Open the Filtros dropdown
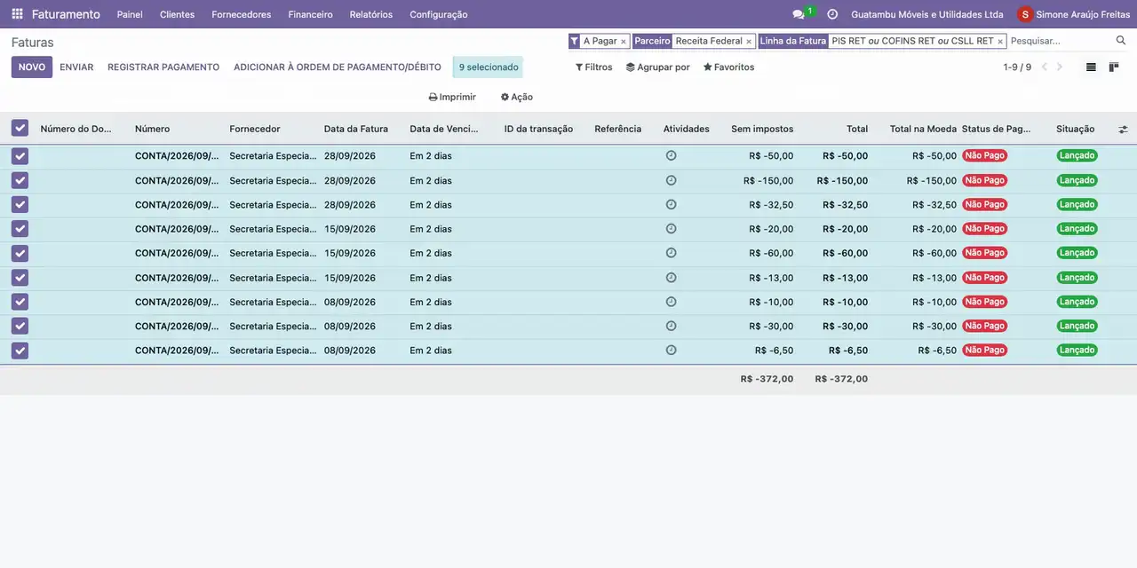Viewport: 1137px width, 568px height. (593, 67)
